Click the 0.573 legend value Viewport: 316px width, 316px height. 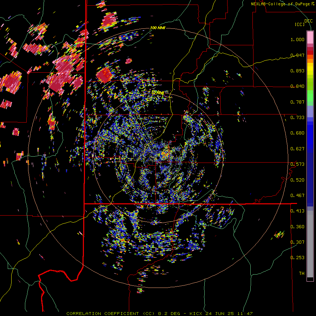(297, 164)
